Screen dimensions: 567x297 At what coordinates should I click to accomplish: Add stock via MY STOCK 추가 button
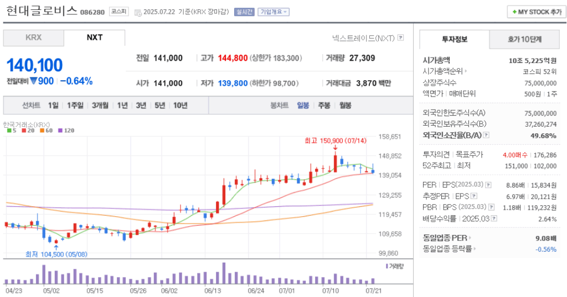pyautogui.click(x=536, y=12)
